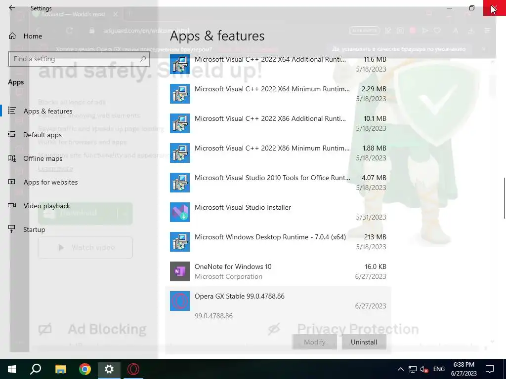
Task: Switch to Opera GX on the taskbar
Action: pos(133,369)
